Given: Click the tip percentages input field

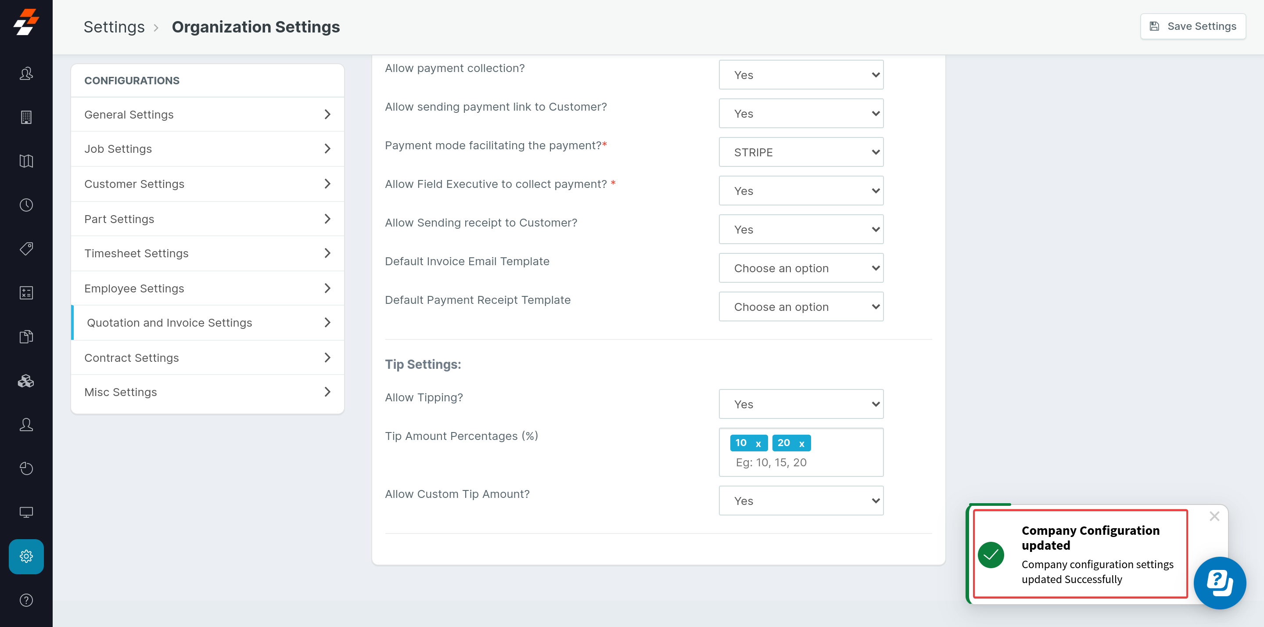Looking at the screenshot, I should click(805, 462).
